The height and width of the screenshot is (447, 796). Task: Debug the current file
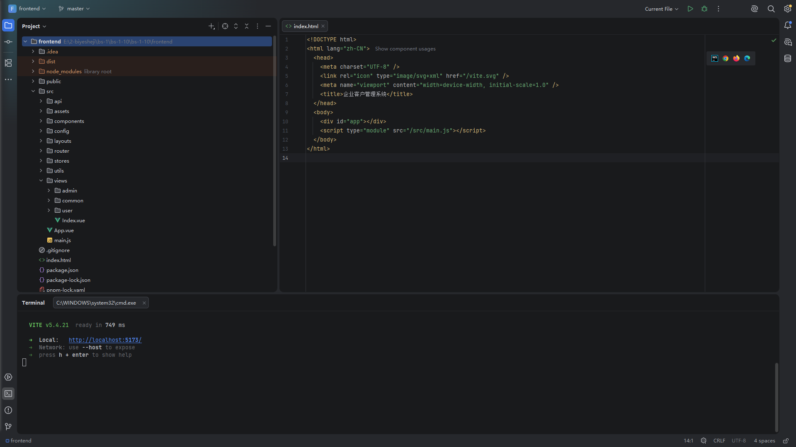704,9
